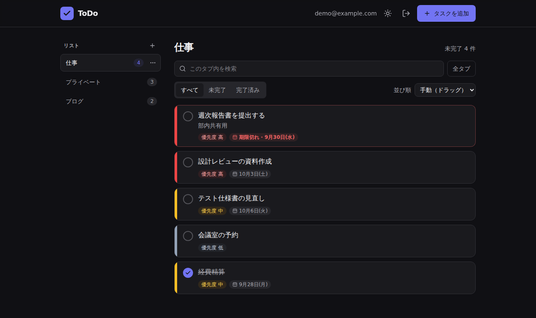Add a new list with plus icon
Screen dimensions: 536x318
152,46
